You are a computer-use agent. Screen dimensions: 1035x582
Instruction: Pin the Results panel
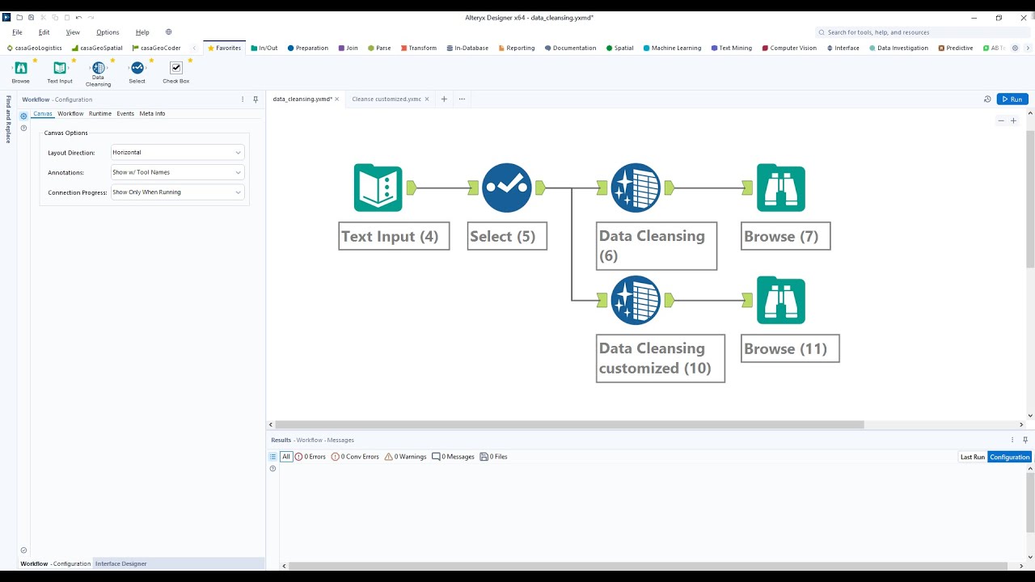point(1025,440)
